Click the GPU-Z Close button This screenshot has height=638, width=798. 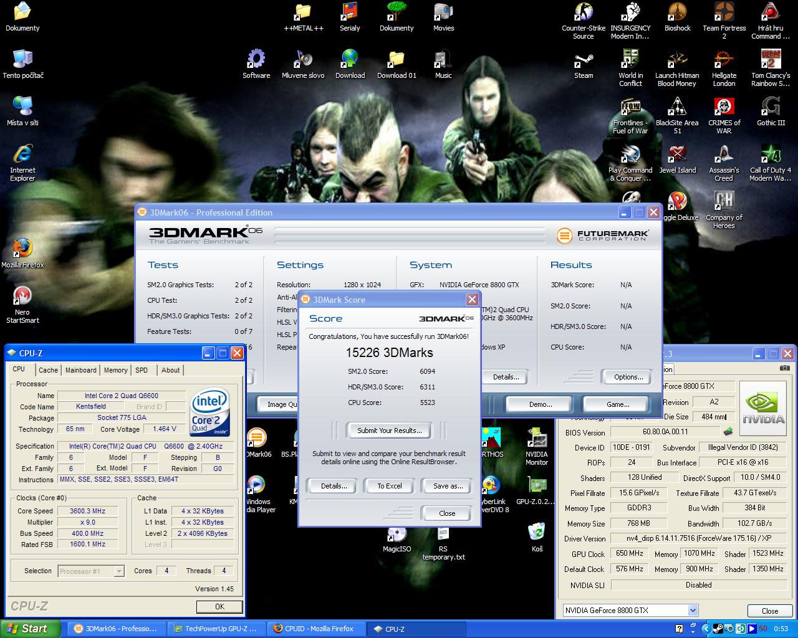(x=770, y=611)
